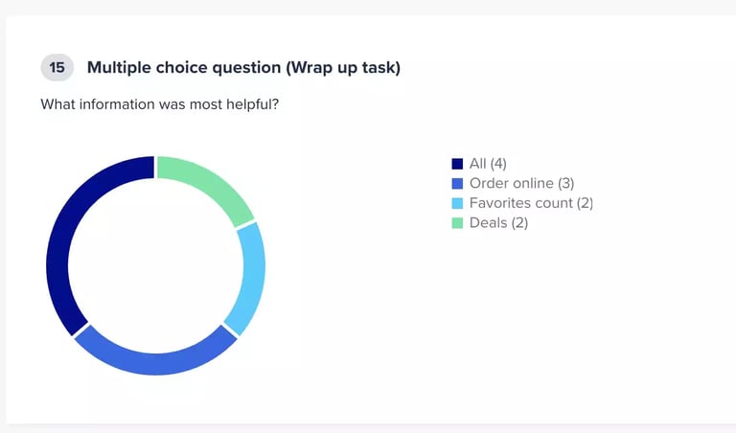736x433 pixels.
Task: Click the green swatch next to Deals
Action: click(458, 223)
